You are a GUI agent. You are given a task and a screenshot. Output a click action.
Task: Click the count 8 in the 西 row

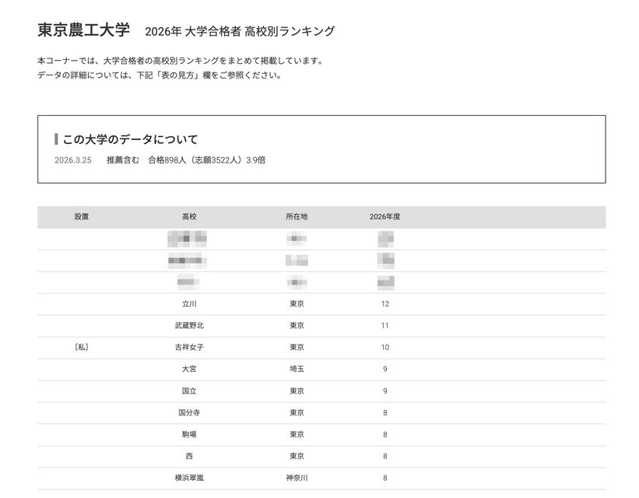pos(385,457)
